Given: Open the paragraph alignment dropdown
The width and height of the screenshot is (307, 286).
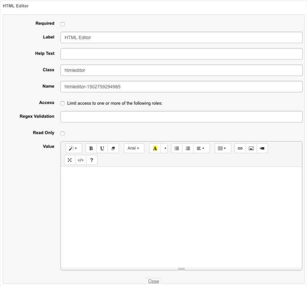Looking at the screenshot, I should click(x=201, y=148).
